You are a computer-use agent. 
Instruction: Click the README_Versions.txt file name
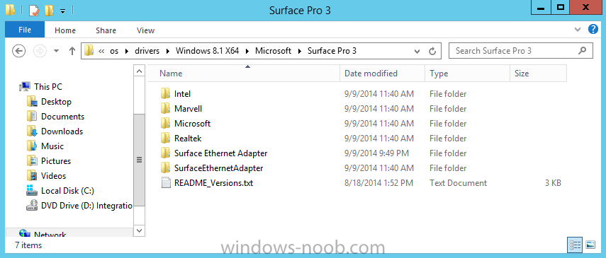pos(213,183)
